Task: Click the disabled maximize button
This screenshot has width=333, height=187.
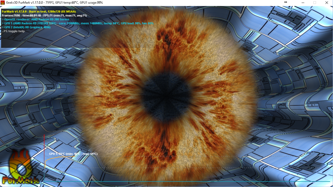Action: tap(315, 3)
